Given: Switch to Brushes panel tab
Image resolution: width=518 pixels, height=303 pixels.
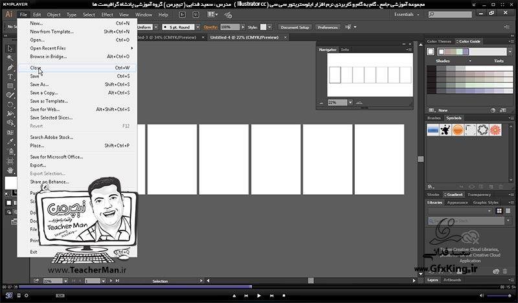Looking at the screenshot, I should coord(434,118).
